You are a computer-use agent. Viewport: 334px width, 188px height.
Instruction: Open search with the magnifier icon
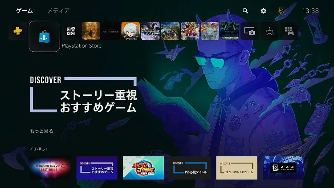[x=245, y=11]
